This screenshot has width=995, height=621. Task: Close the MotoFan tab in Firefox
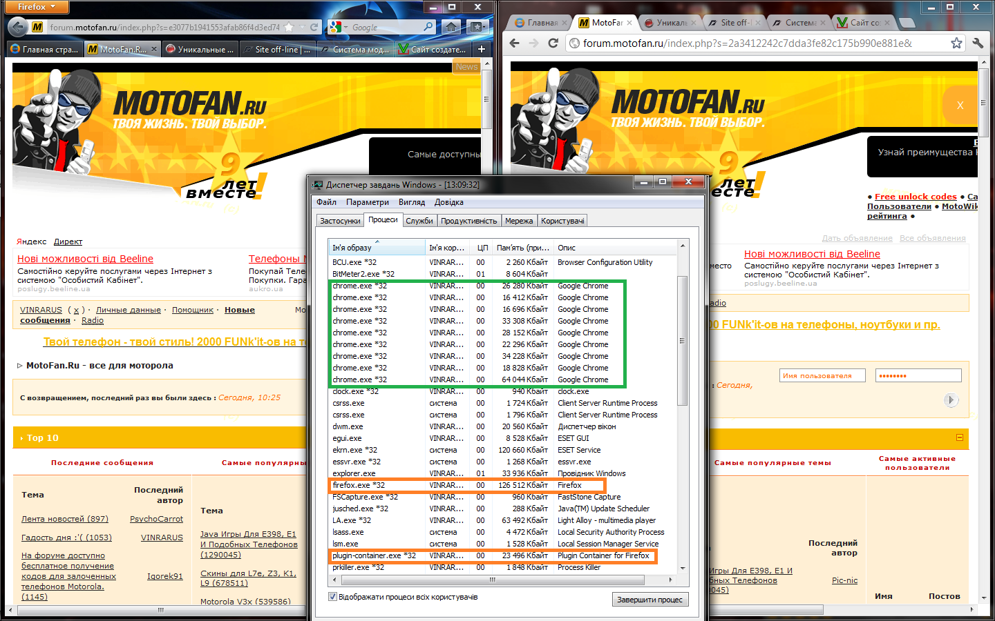[154, 49]
